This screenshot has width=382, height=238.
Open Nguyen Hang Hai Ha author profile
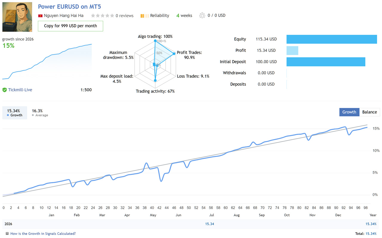coord(64,15)
